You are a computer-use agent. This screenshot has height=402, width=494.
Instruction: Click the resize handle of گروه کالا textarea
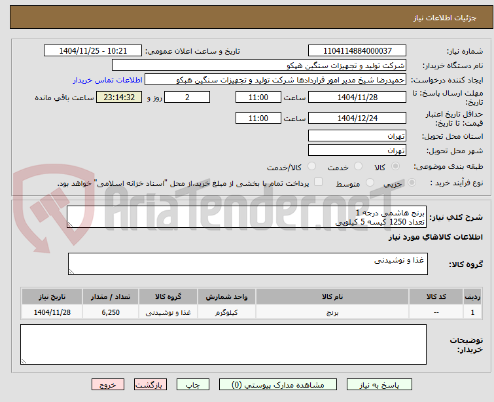pos(71,272)
